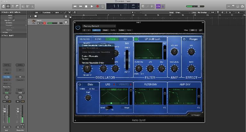Open the Media Browser button at top right
The image size is (246, 132).
(242, 6)
